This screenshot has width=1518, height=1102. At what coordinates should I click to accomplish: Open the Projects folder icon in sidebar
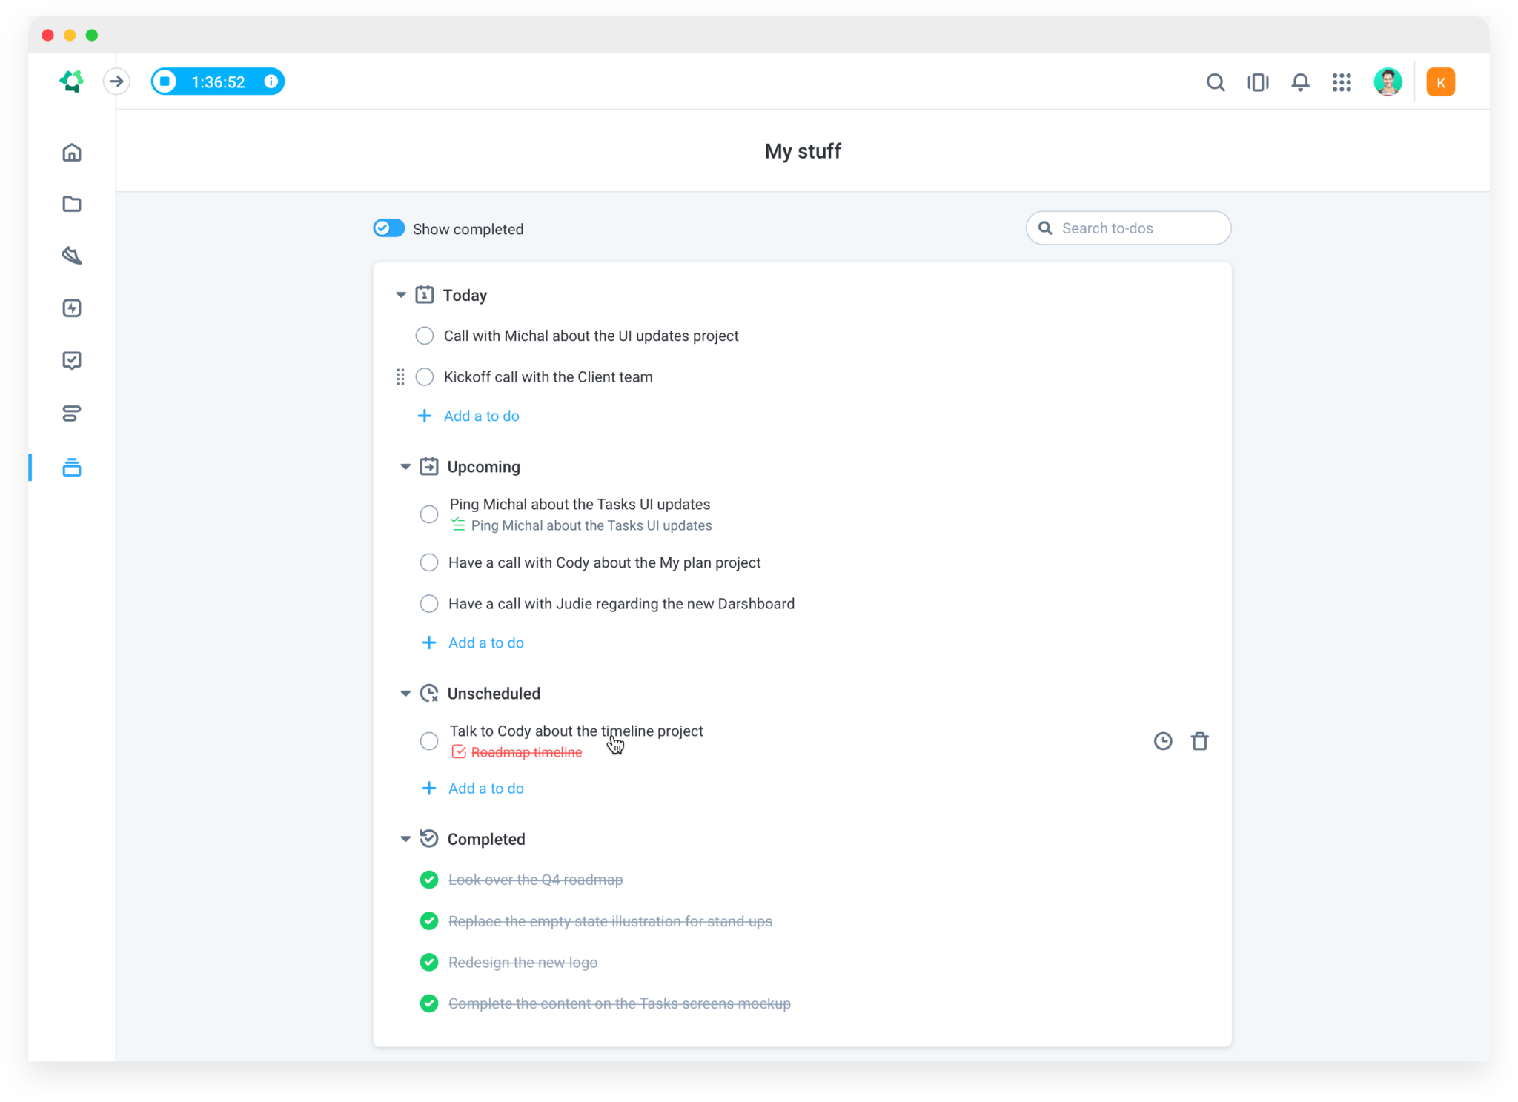click(x=72, y=204)
